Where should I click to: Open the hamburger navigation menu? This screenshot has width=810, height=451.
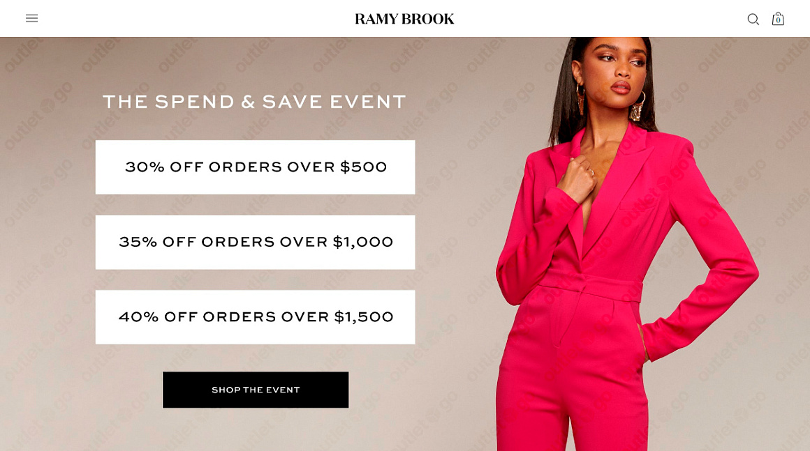coord(31,19)
